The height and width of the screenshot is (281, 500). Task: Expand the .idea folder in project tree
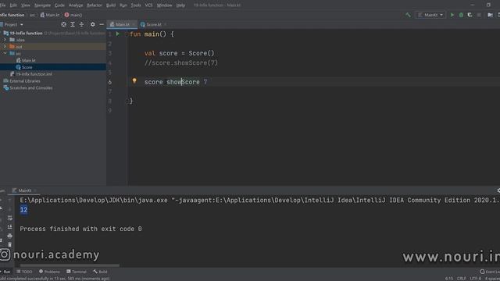[5, 40]
